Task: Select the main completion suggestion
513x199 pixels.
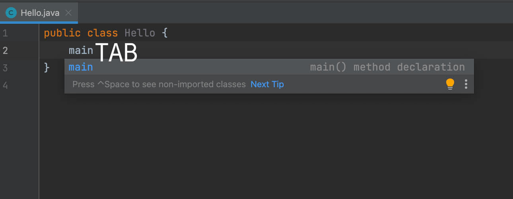Action: click(x=269, y=67)
